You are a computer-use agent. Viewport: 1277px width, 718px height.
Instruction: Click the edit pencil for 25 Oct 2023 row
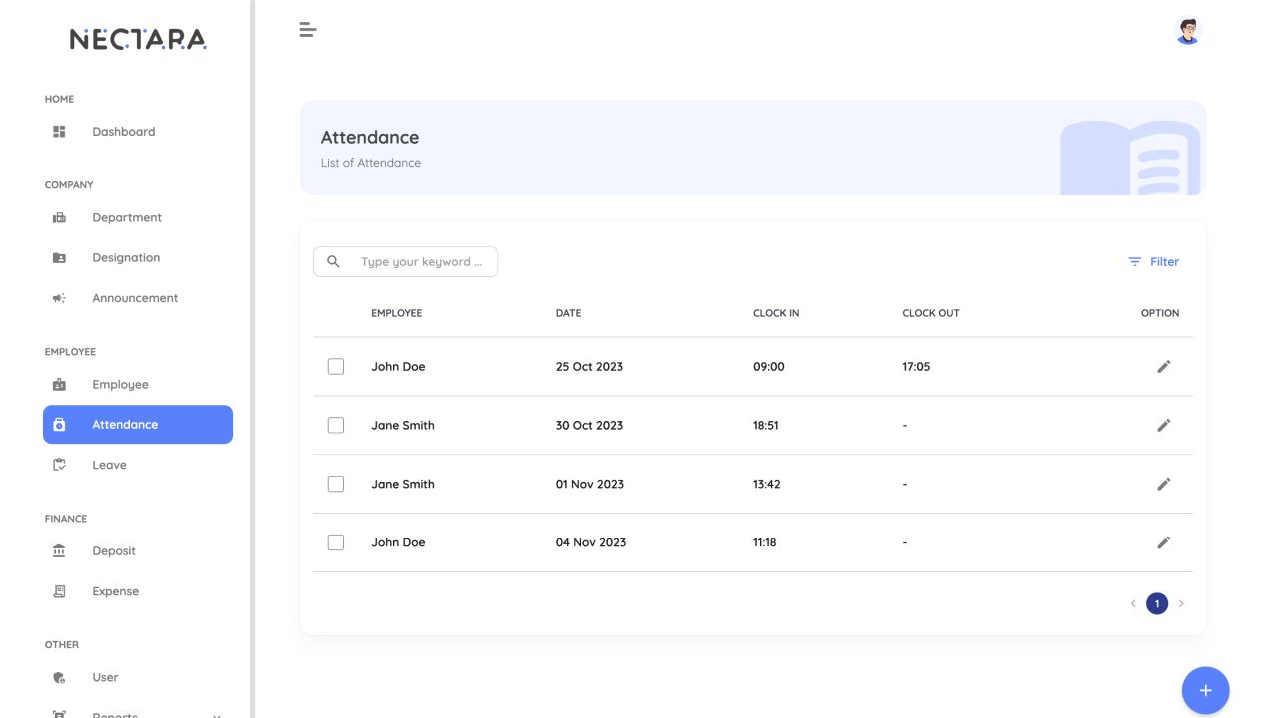(1163, 367)
